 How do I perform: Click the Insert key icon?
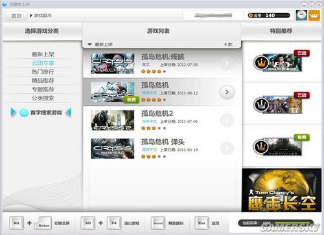tap(158, 223)
